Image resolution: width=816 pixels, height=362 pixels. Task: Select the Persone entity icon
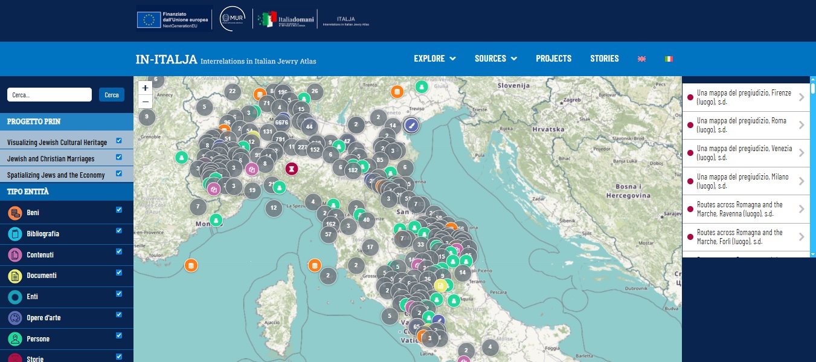13,338
